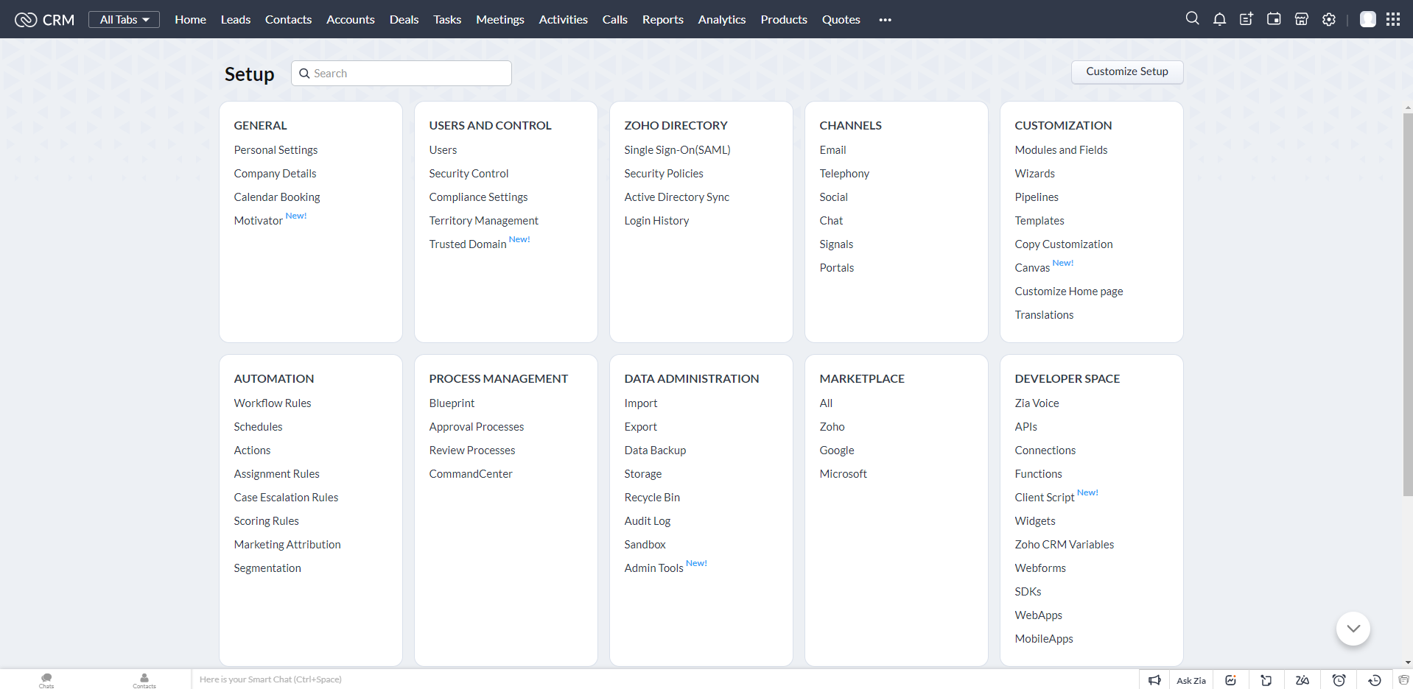Focus the Setup search field
The height and width of the screenshot is (689, 1413).
pyautogui.click(x=409, y=74)
